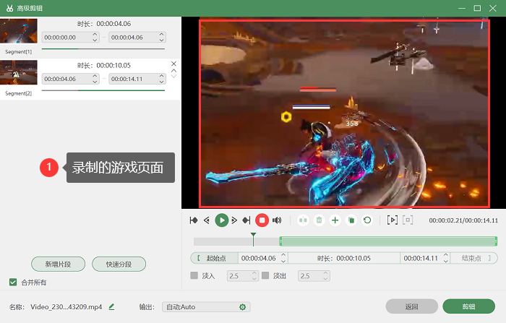506x323 pixels.
Task: Jump to the segment end point
Action: click(x=246, y=220)
